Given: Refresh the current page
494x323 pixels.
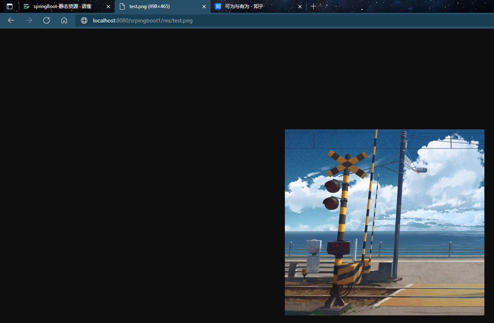Looking at the screenshot, I should point(46,20).
